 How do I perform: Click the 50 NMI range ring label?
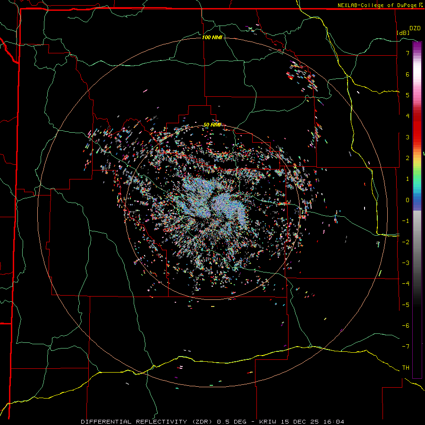(x=212, y=125)
